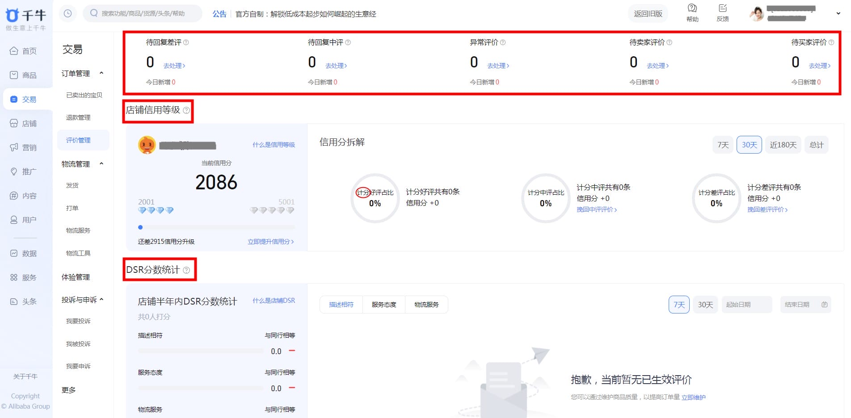851x418 pixels.
Task: Open the 商品 section from sidebar
Action: [x=27, y=75]
